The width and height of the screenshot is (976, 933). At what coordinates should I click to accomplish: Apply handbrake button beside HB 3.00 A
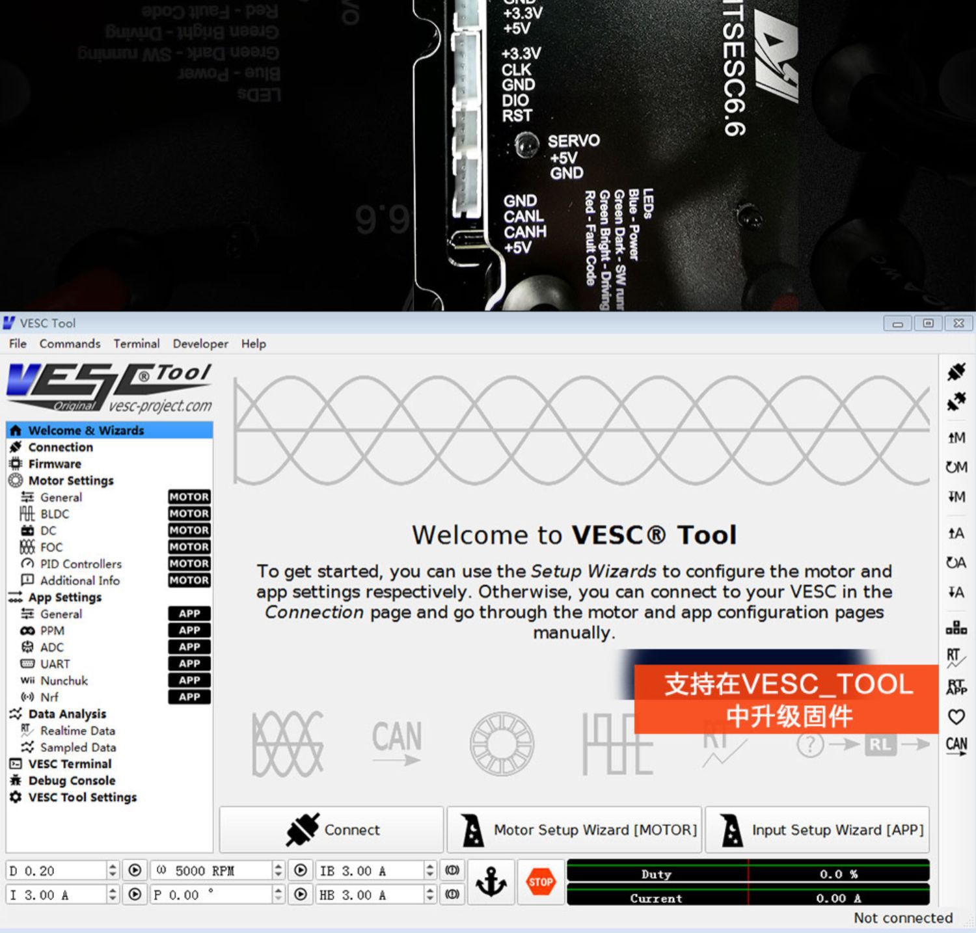[452, 895]
